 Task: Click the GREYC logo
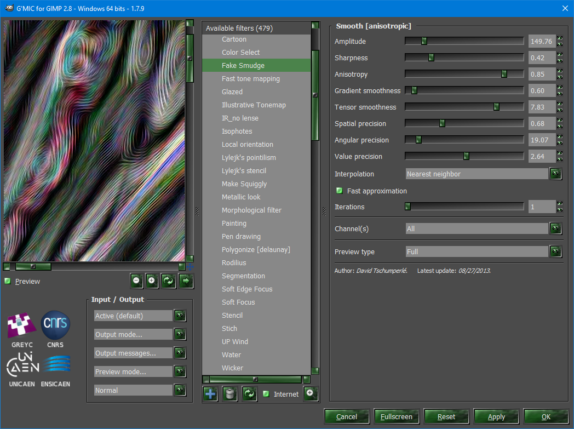(x=22, y=330)
